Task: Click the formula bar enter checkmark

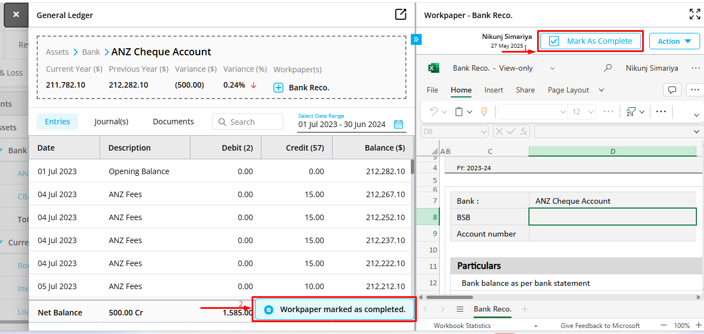Action: tap(511, 131)
